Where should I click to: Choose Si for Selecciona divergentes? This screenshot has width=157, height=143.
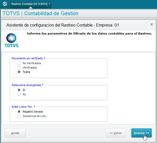pos(19,90)
